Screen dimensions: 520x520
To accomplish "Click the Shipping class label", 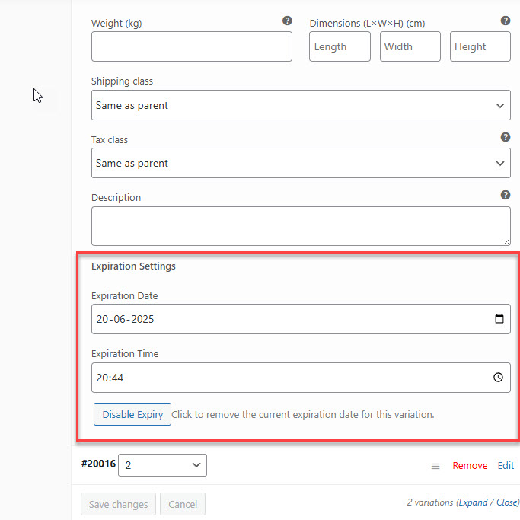I will point(122,81).
